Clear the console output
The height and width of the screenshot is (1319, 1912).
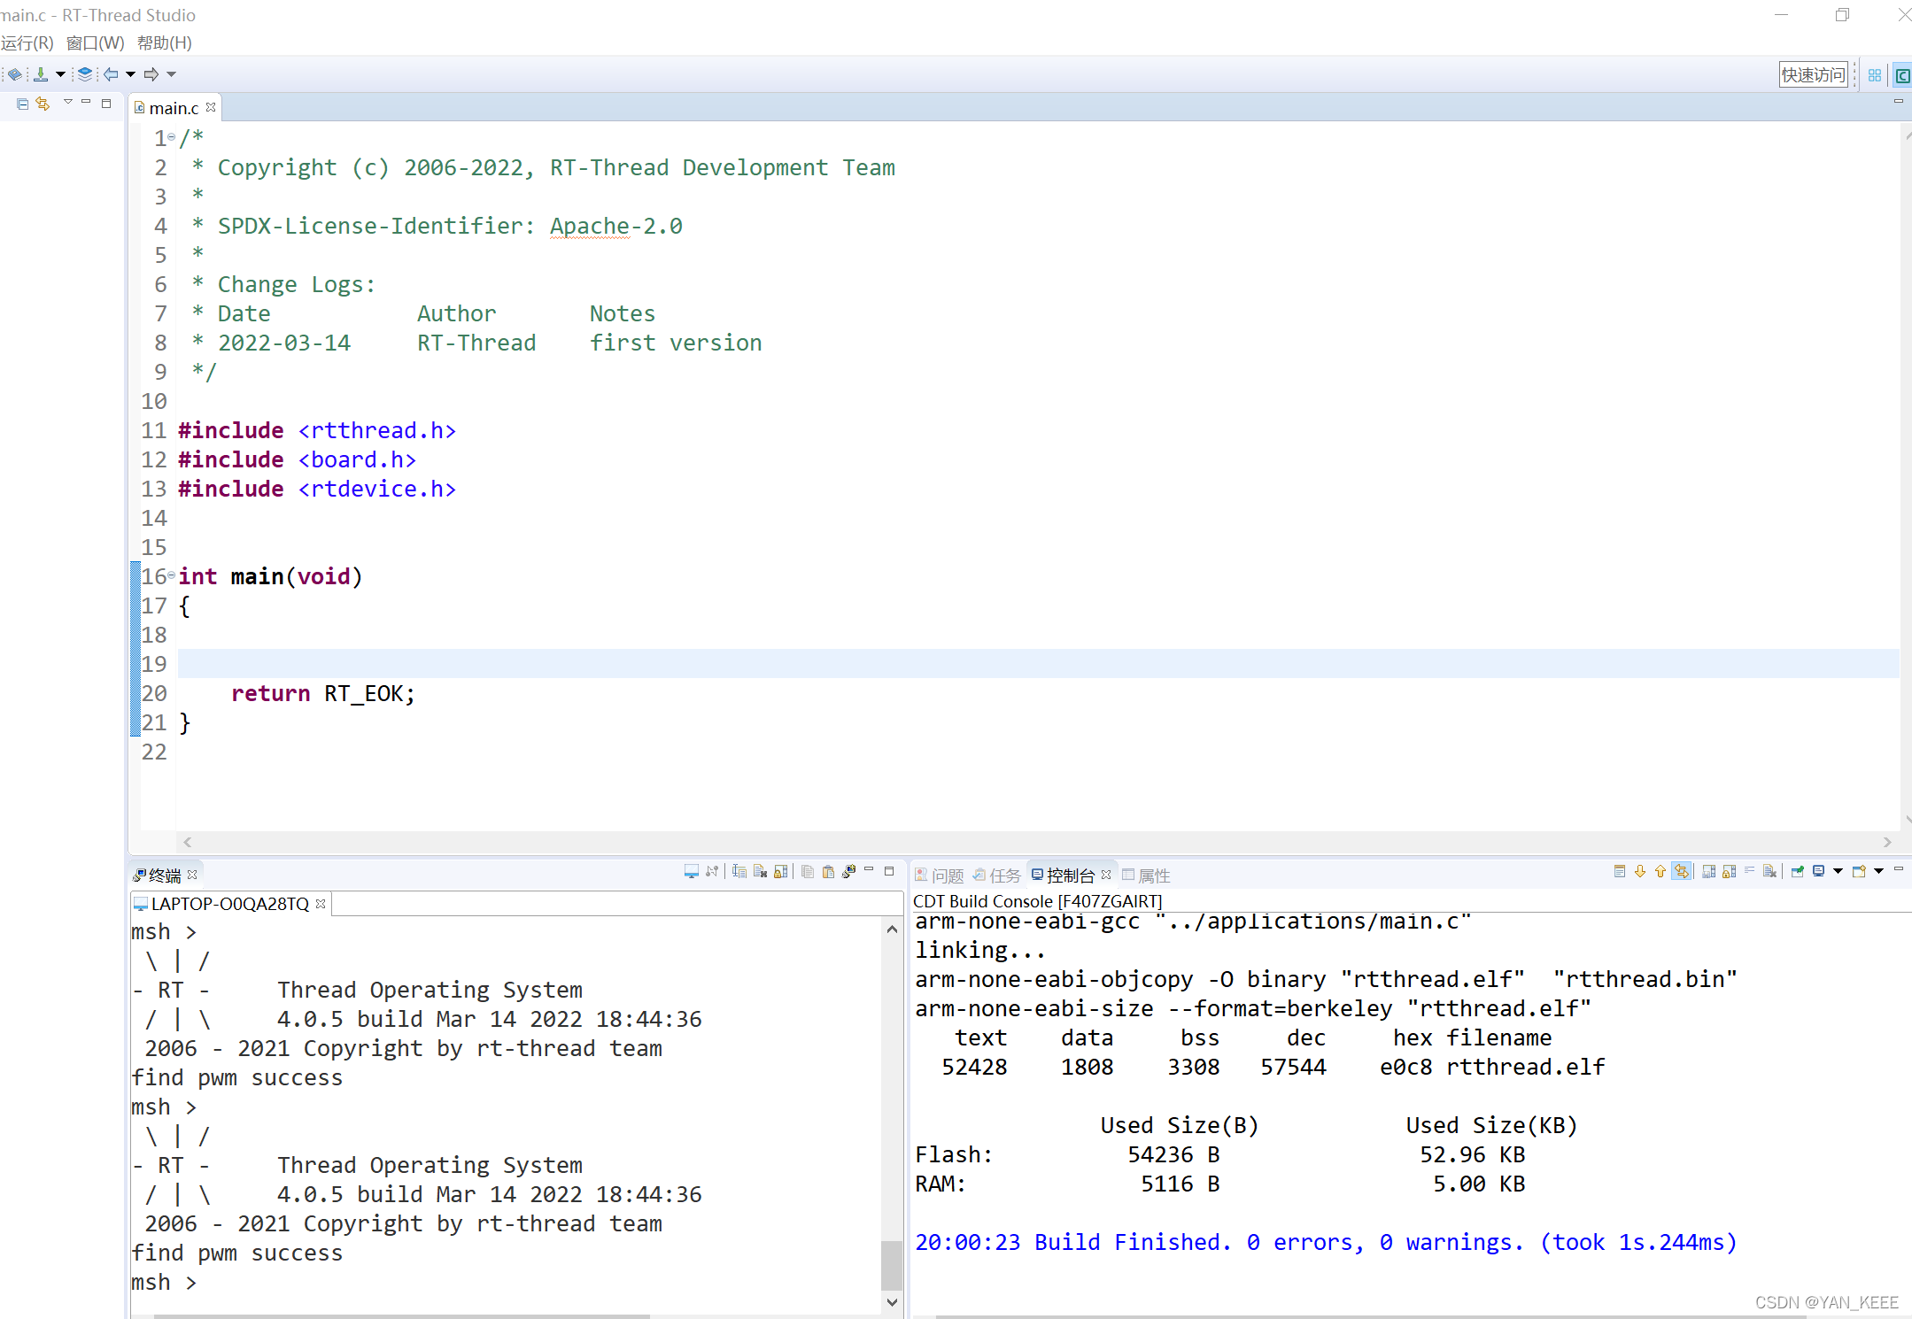point(1770,871)
